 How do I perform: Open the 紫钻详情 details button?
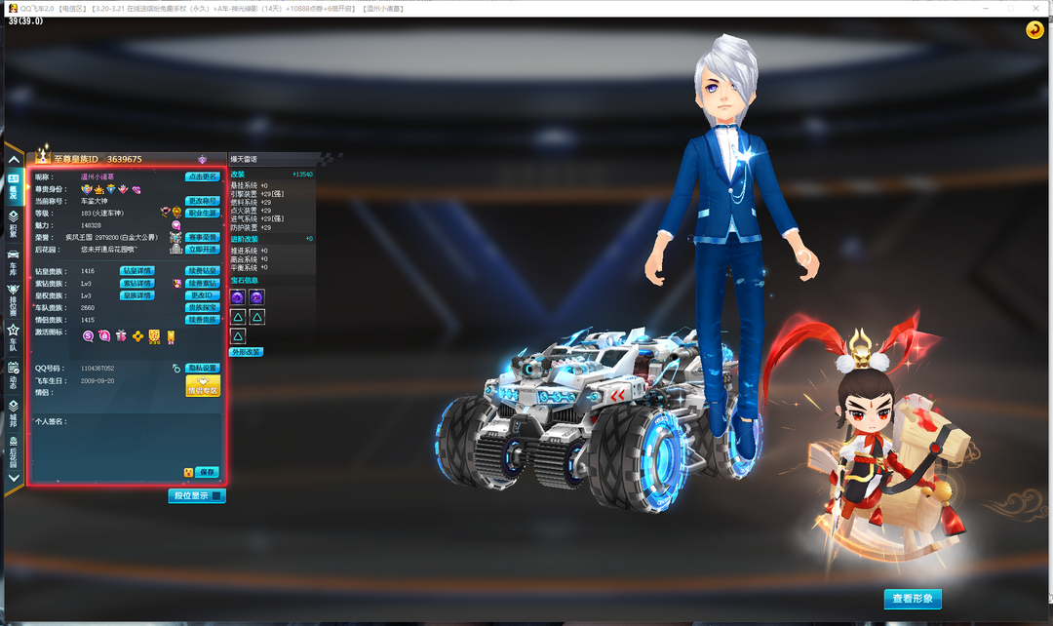[x=137, y=284]
